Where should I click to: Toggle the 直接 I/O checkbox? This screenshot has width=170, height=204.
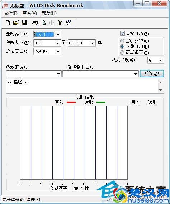pos(122,33)
